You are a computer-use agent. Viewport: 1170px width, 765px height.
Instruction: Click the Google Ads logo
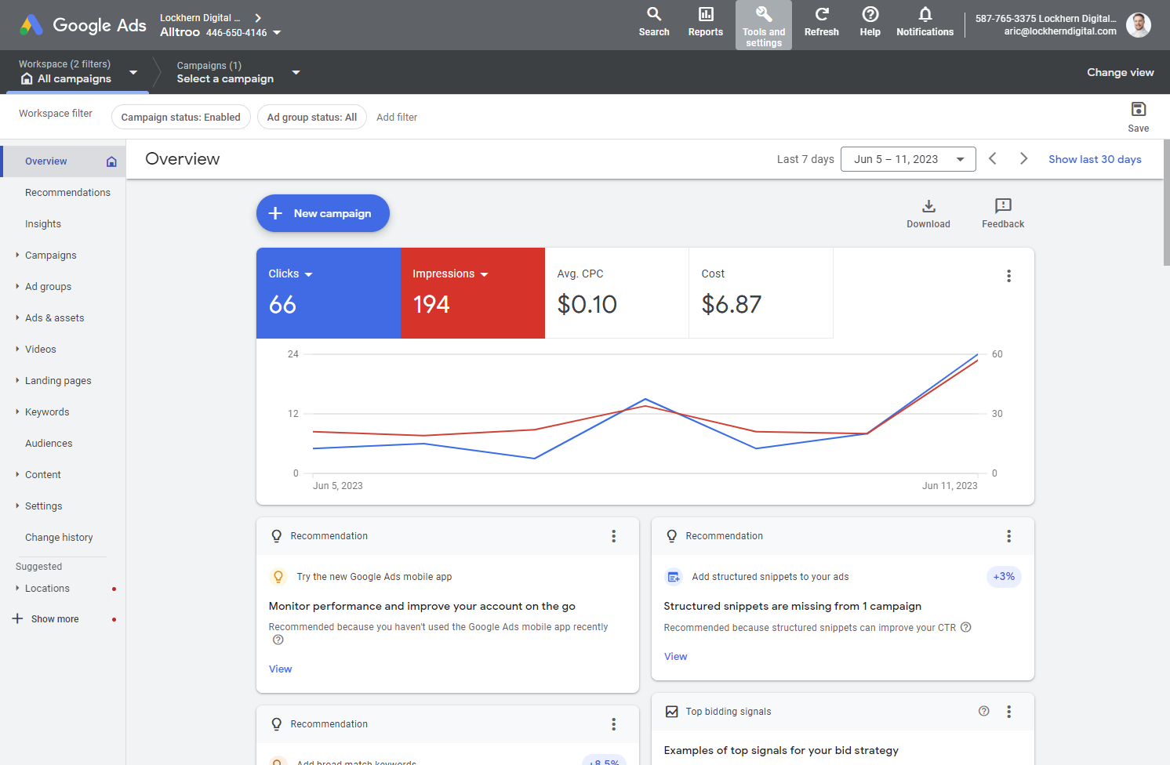tap(83, 25)
